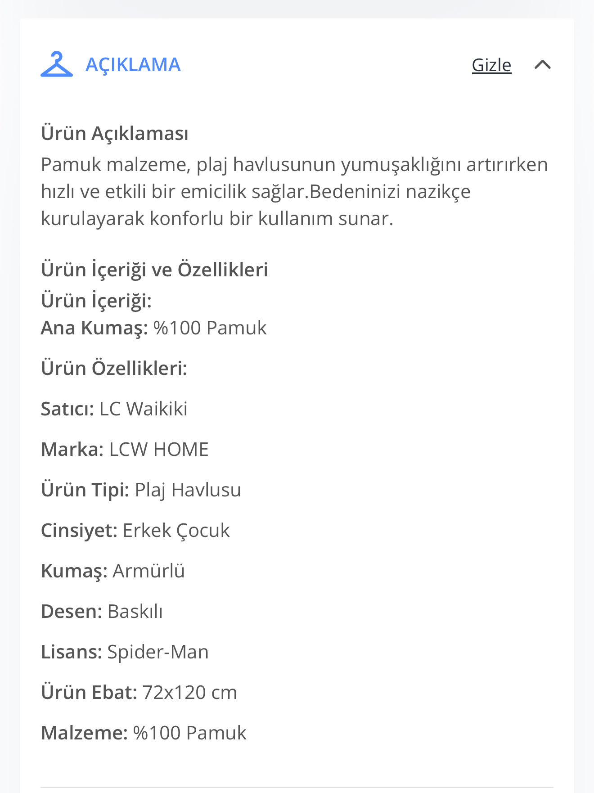This screenshot has width=594, height=793.
Task: Click the Ürün İçeriği ve Özellikleri heading
Action: (154, 270)
